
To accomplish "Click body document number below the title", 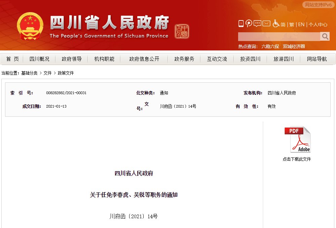I will tap(134, 217).
